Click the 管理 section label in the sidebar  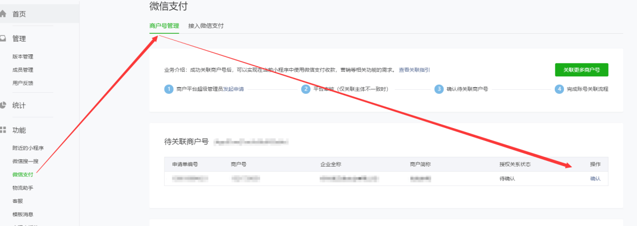coord(19,38)
